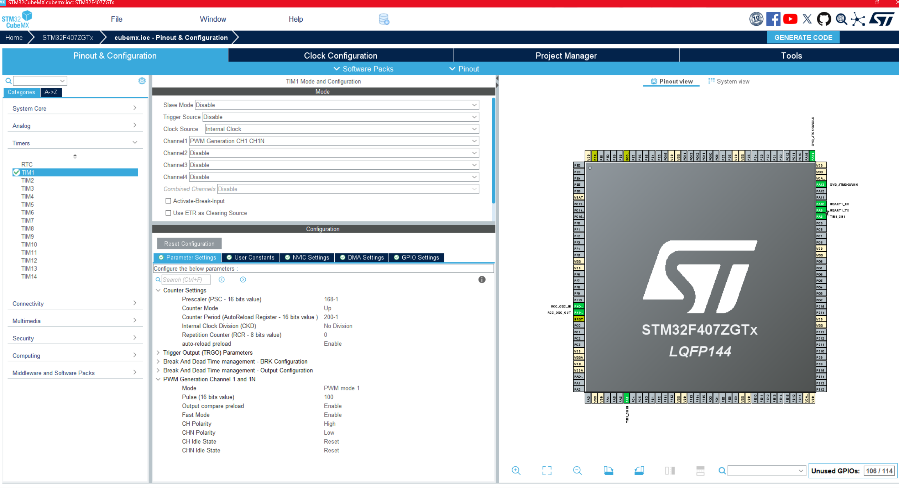Screen dimensions: 899x488
Task: Click the parameter info icon
Action: (482, 280)
